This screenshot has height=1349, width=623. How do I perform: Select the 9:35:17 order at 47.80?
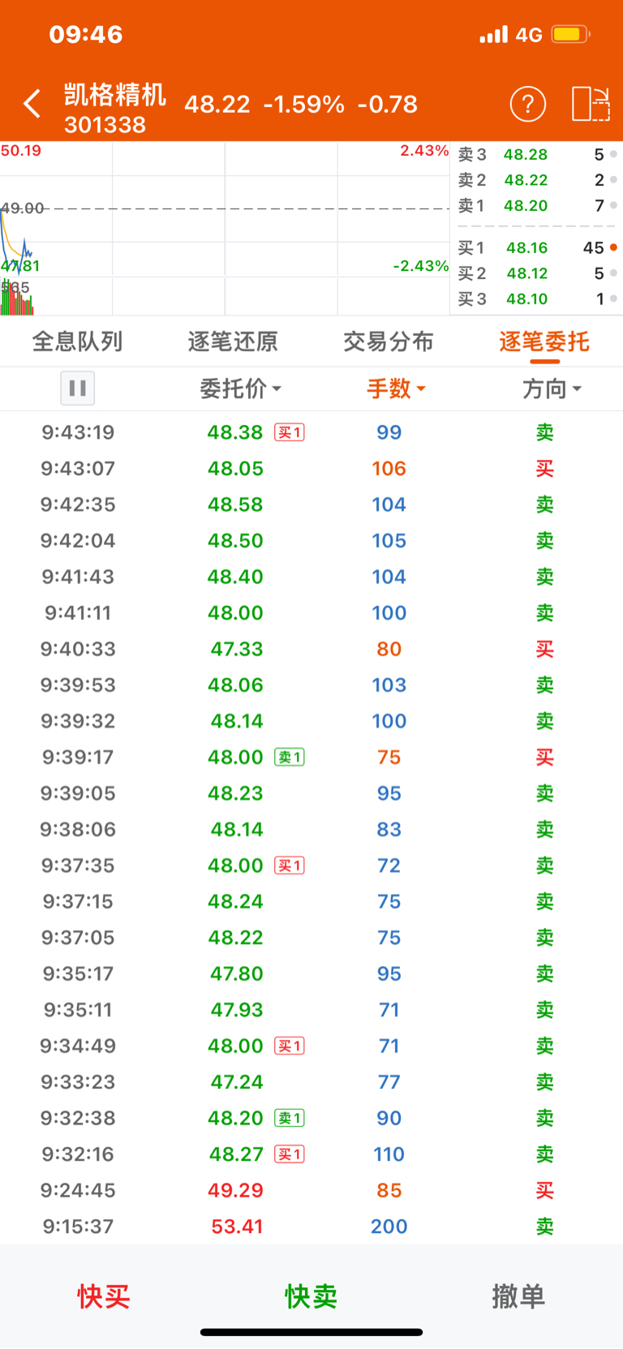coord(311,974)
